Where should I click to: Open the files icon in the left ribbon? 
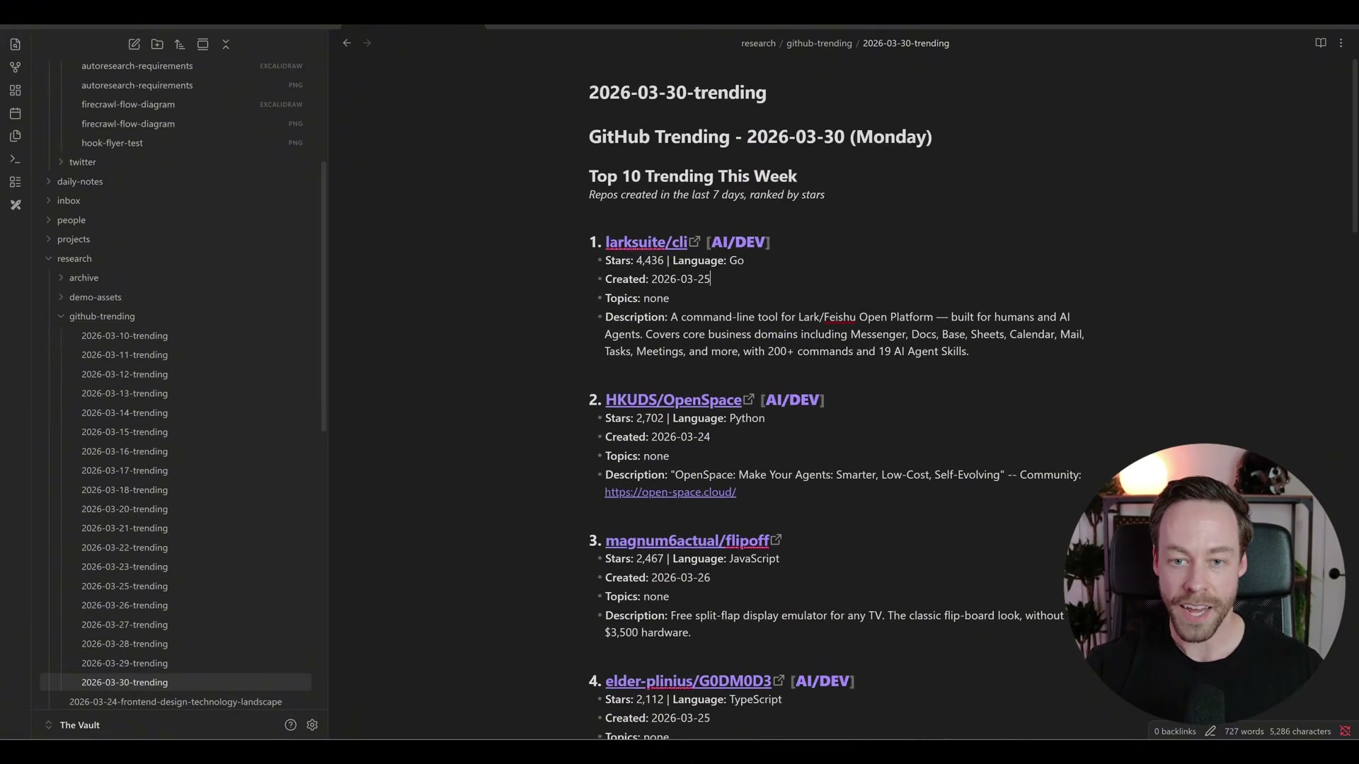click(x=16, y=45)
